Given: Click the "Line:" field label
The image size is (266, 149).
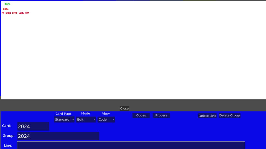Looking at the screenshot, I should tap(8, 145).
